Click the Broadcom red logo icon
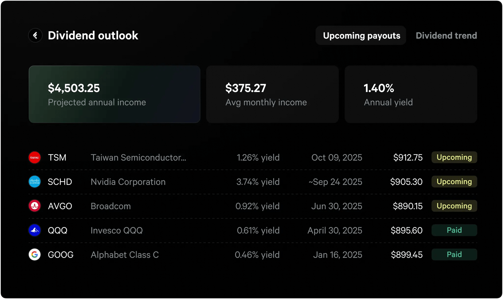This screenshot has width=503, height=299. [35, 206]
